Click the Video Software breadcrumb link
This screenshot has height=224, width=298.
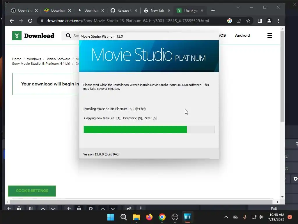click(58, 59)
